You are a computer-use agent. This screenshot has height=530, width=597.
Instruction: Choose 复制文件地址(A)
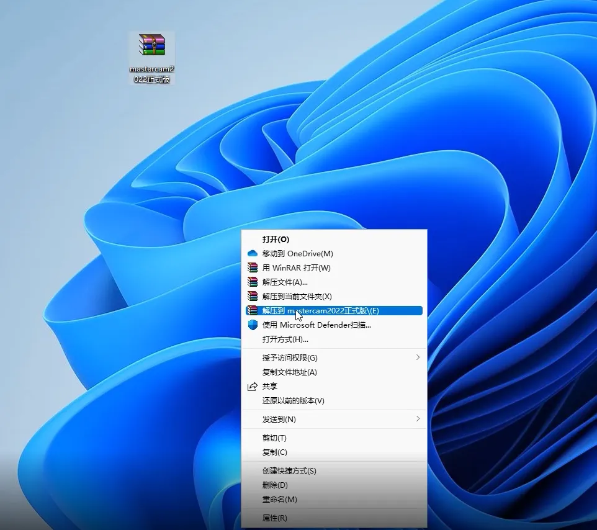point(334,372)
